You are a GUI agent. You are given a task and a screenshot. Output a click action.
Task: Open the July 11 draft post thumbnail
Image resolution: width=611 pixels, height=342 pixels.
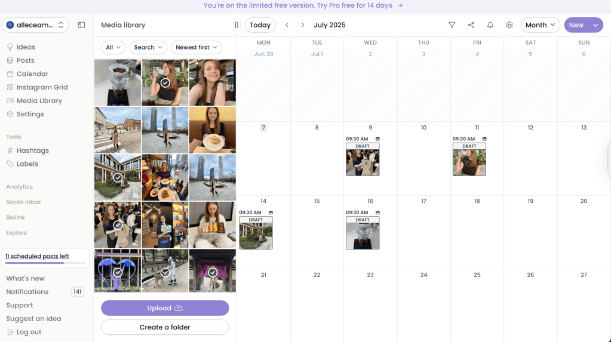click(x=469, y=159)
